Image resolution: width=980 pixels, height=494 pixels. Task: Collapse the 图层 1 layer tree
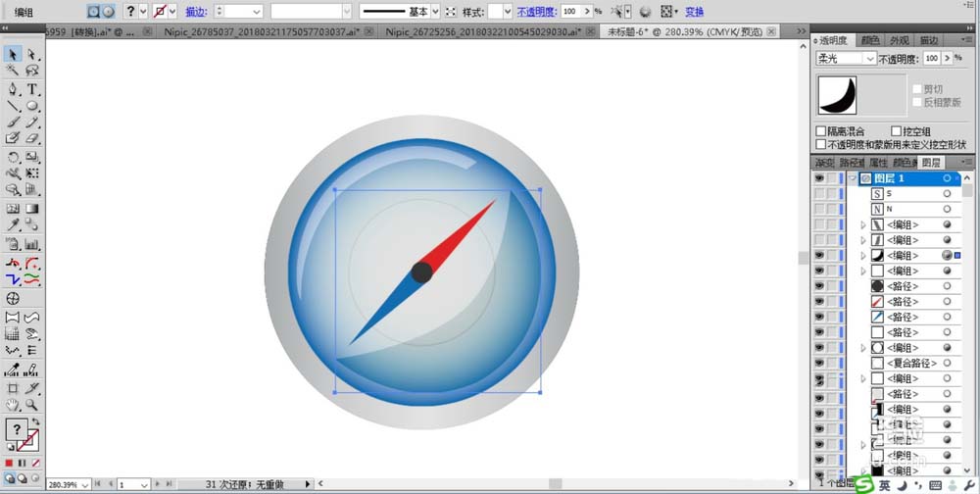853,178
